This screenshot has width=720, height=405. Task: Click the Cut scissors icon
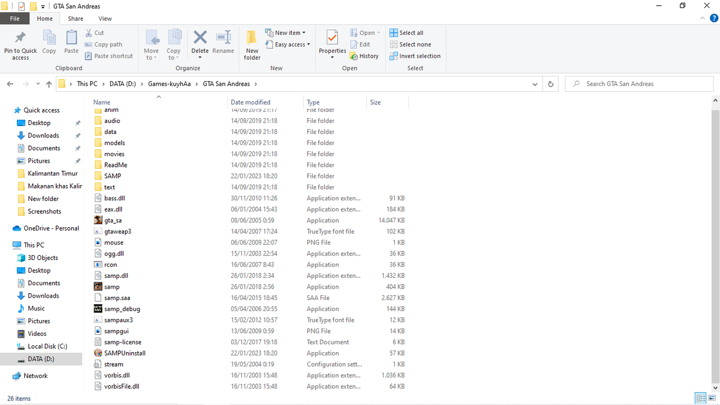tap(89, 33)
